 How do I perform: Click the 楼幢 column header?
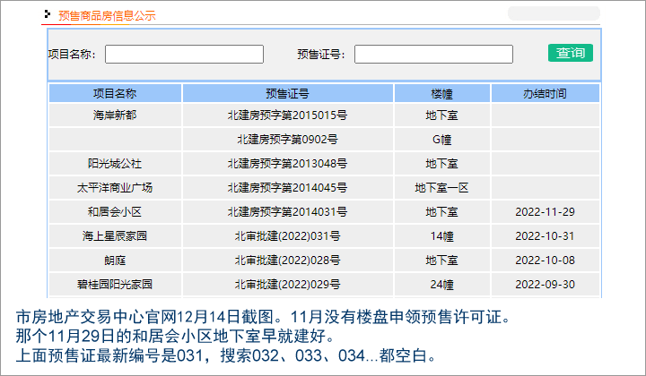point(441,93)
